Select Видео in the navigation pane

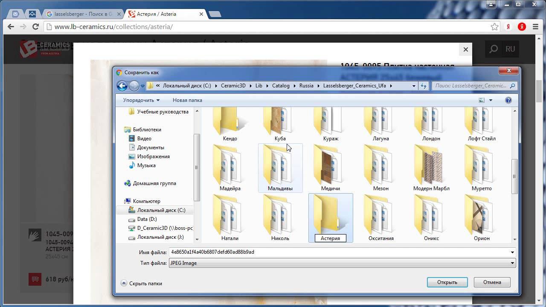click(144, 139)
